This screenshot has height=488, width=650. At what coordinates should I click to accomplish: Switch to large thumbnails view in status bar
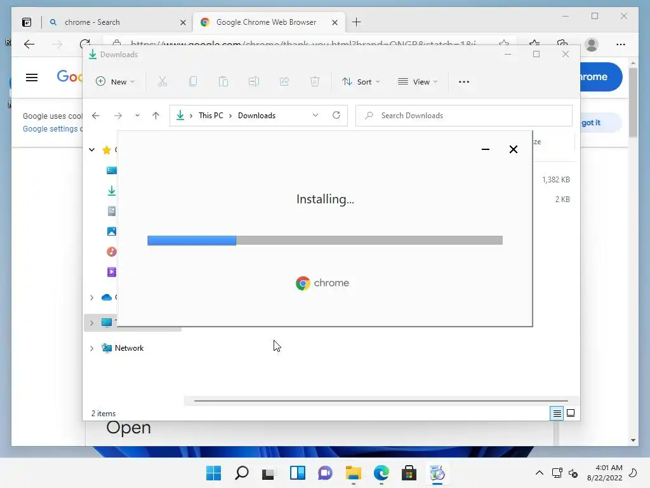[571, 413]
